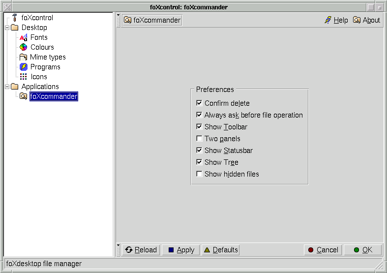Click the Reload button label

146,250
